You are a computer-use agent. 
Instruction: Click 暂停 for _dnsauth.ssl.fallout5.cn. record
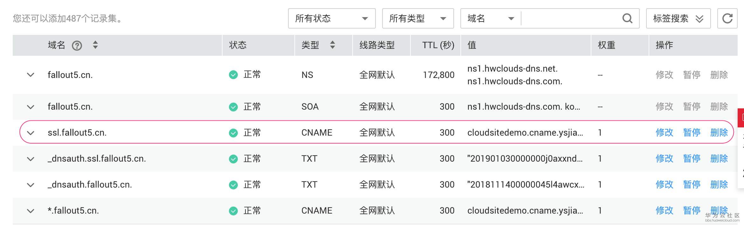pos(692,158)
